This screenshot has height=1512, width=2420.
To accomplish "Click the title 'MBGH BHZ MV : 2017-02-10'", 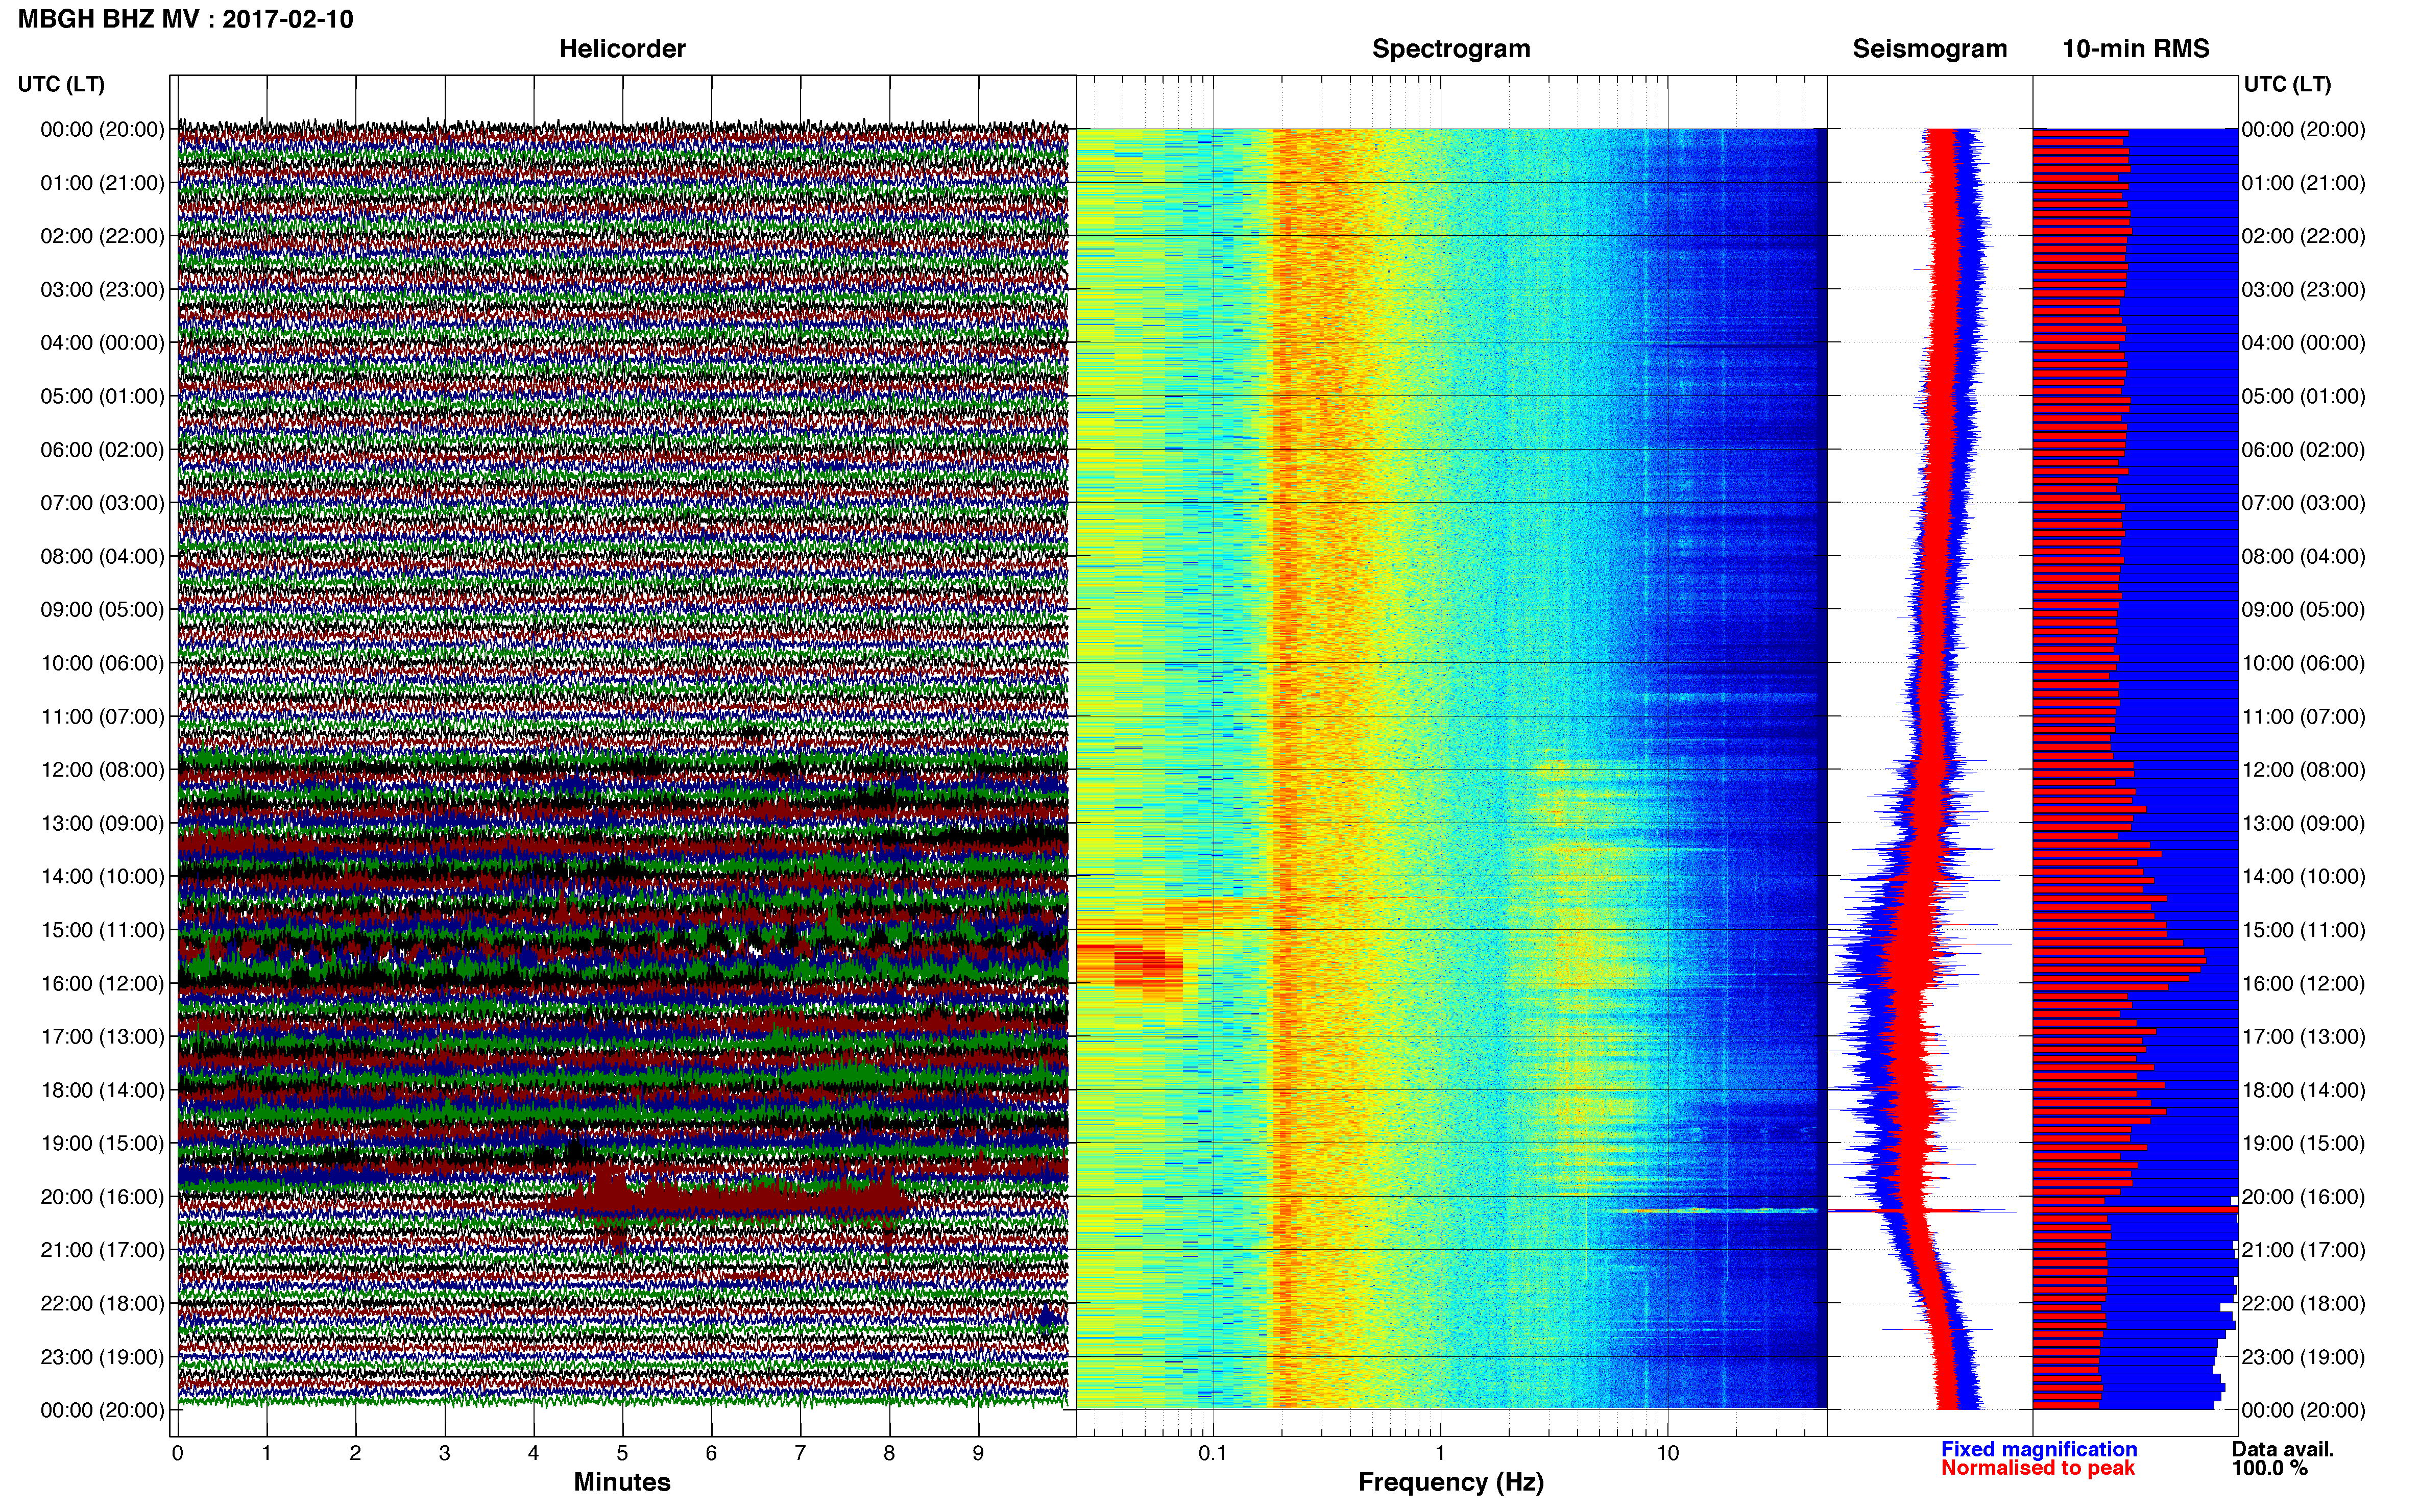I will (185, 19).
